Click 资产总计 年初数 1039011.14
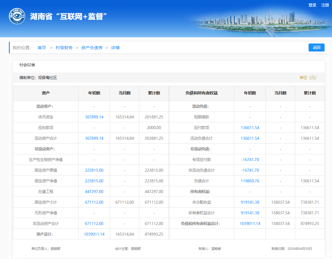Viewport: 332px width, 259px height. click(94, 234)
